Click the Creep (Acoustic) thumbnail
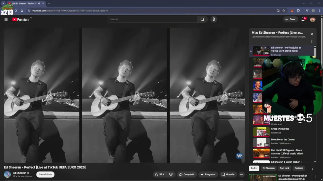This screenshot has width=323, height=181. coord(261,131)
